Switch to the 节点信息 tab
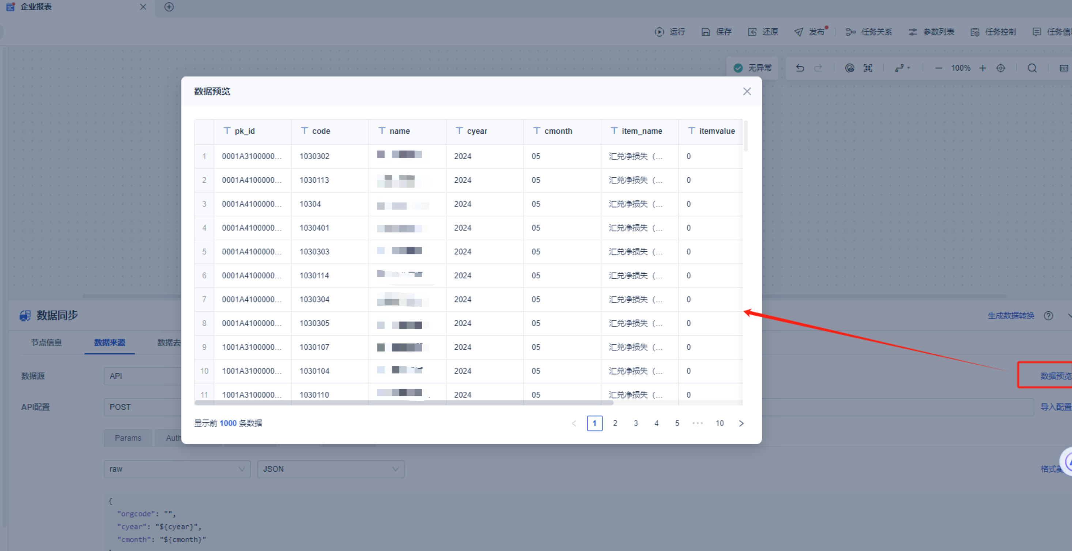1072x551 pixels. (x=46, y=343)
